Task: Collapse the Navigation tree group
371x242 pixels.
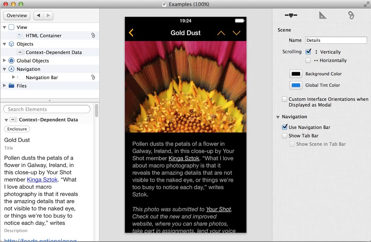Action: click(4, 69)
